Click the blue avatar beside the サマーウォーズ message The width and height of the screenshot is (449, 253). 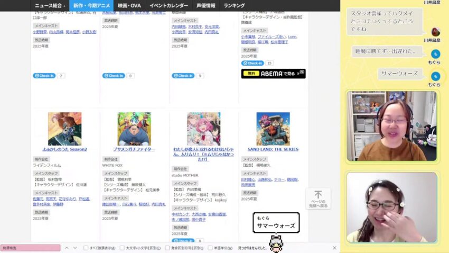pos(435,76)
